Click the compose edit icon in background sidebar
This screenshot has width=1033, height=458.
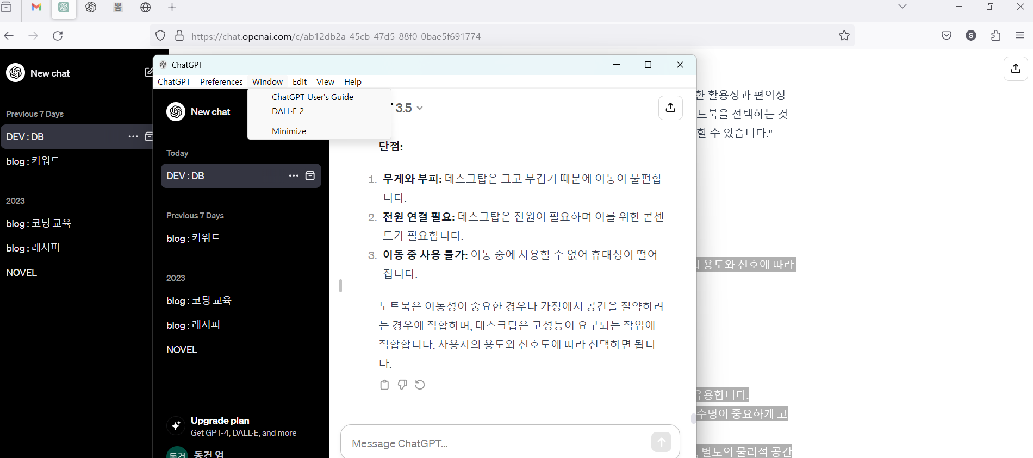tap(148, 72)
